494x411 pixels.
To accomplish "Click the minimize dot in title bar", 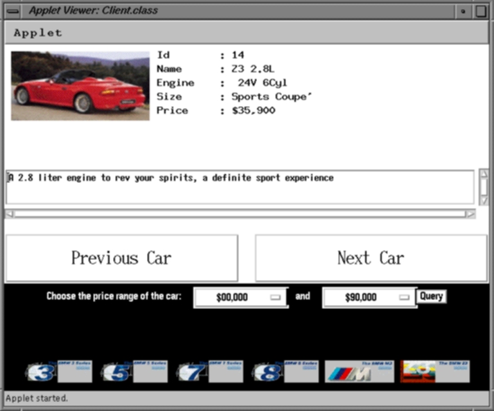I will [x=463, y=11].
